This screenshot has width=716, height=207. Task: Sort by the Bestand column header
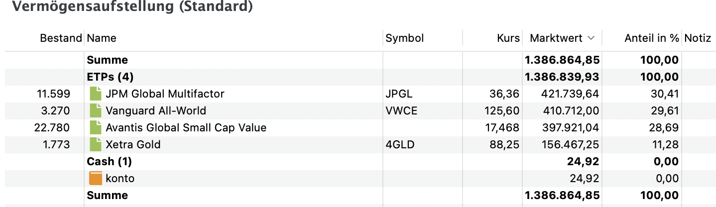click(61, 38)
